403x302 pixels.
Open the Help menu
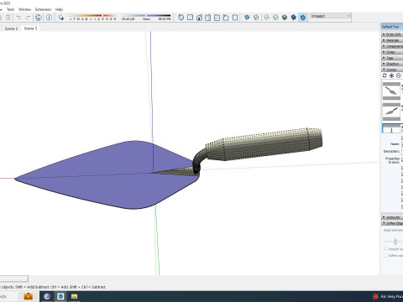coord(59,9)
